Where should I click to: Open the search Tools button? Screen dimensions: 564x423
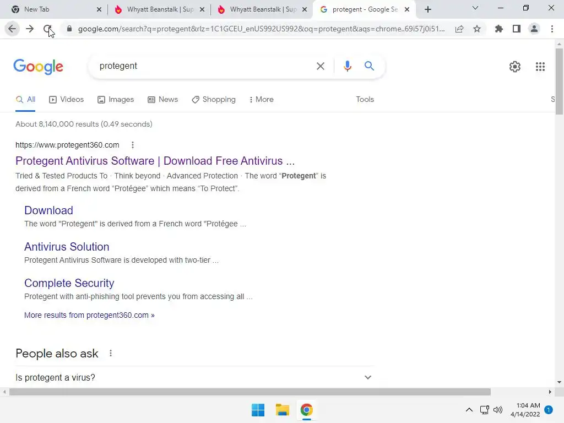click(365, 100)
